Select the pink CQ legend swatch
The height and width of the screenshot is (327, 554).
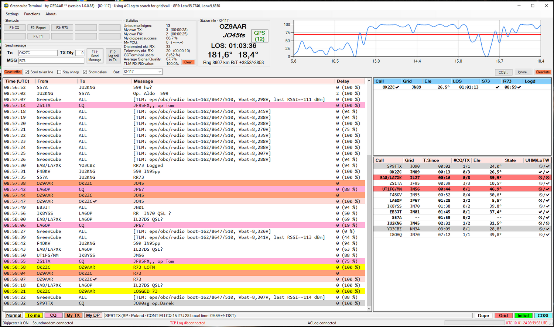coord(54,315)
